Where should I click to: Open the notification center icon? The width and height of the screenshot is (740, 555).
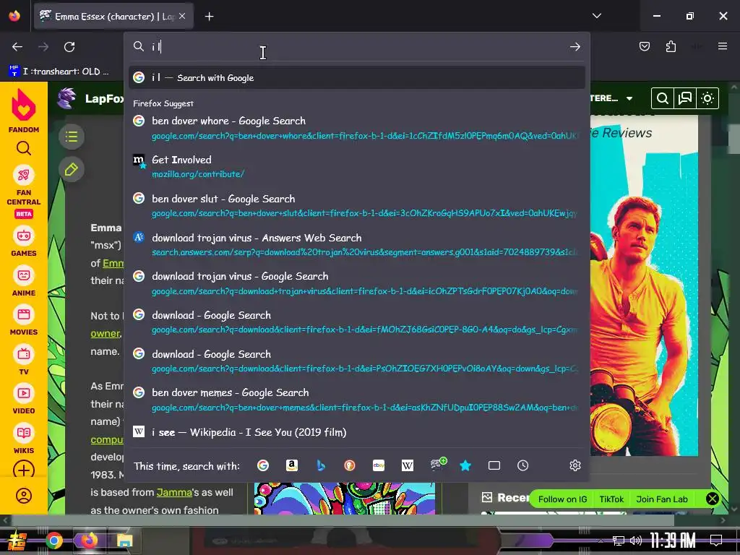click(x=716, y=541)
